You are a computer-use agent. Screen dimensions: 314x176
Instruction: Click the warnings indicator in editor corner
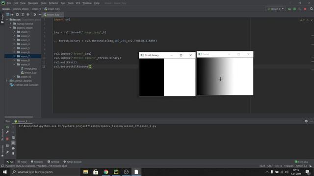click(x=302, y=20)
